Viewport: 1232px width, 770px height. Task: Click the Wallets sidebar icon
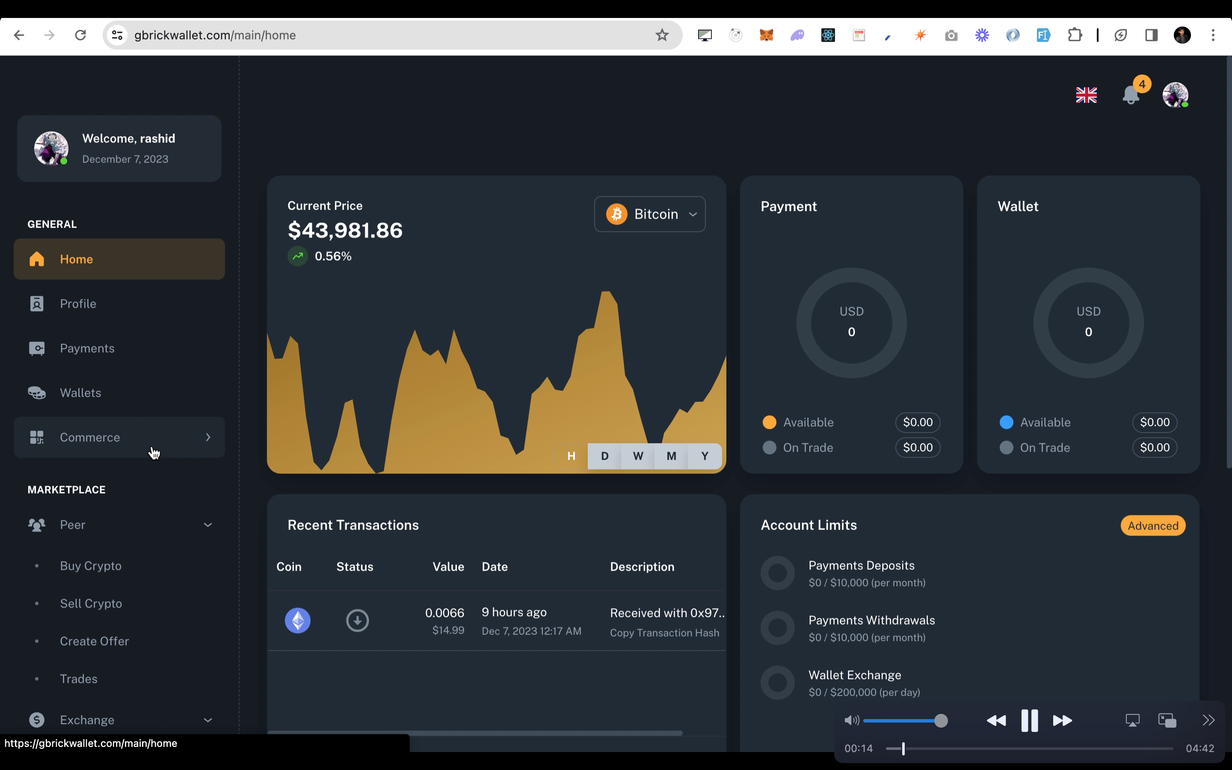(37, 392)
